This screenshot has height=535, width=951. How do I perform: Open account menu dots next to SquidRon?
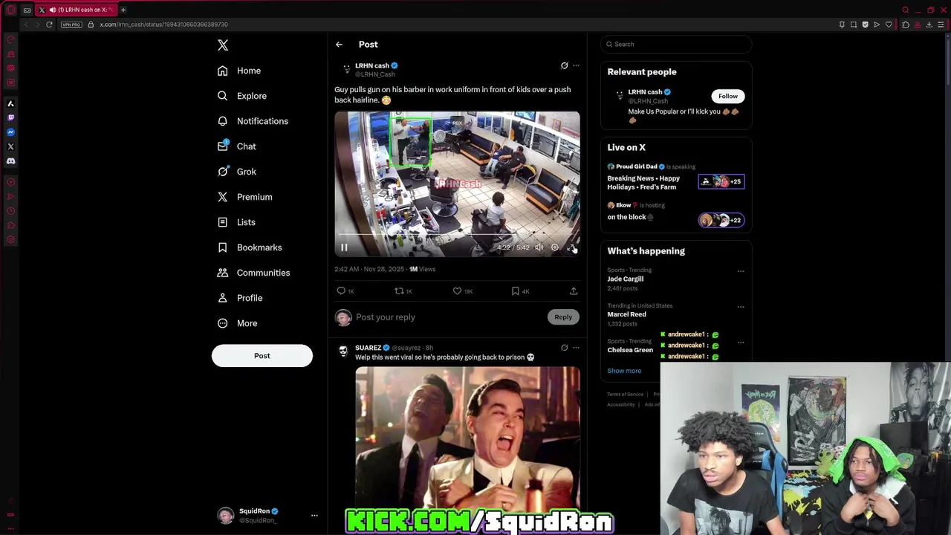pyautogui.click(x=314, y=515)
